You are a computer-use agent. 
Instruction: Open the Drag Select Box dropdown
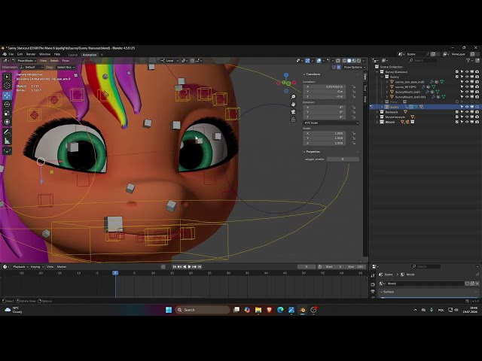[x=66, y=67]
